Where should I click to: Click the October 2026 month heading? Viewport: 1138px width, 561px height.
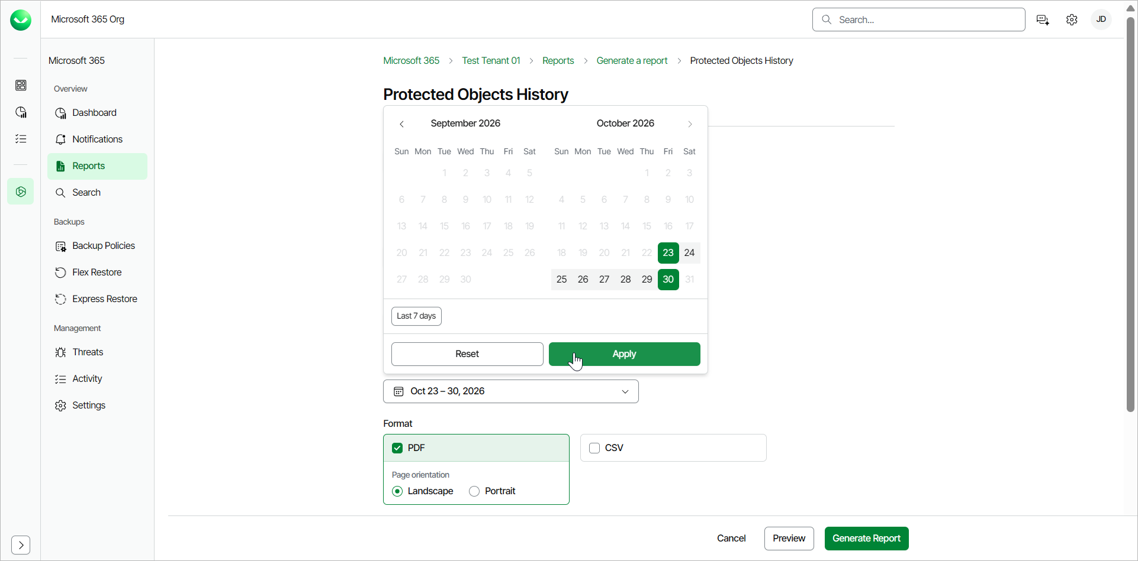tap(625, 124)
